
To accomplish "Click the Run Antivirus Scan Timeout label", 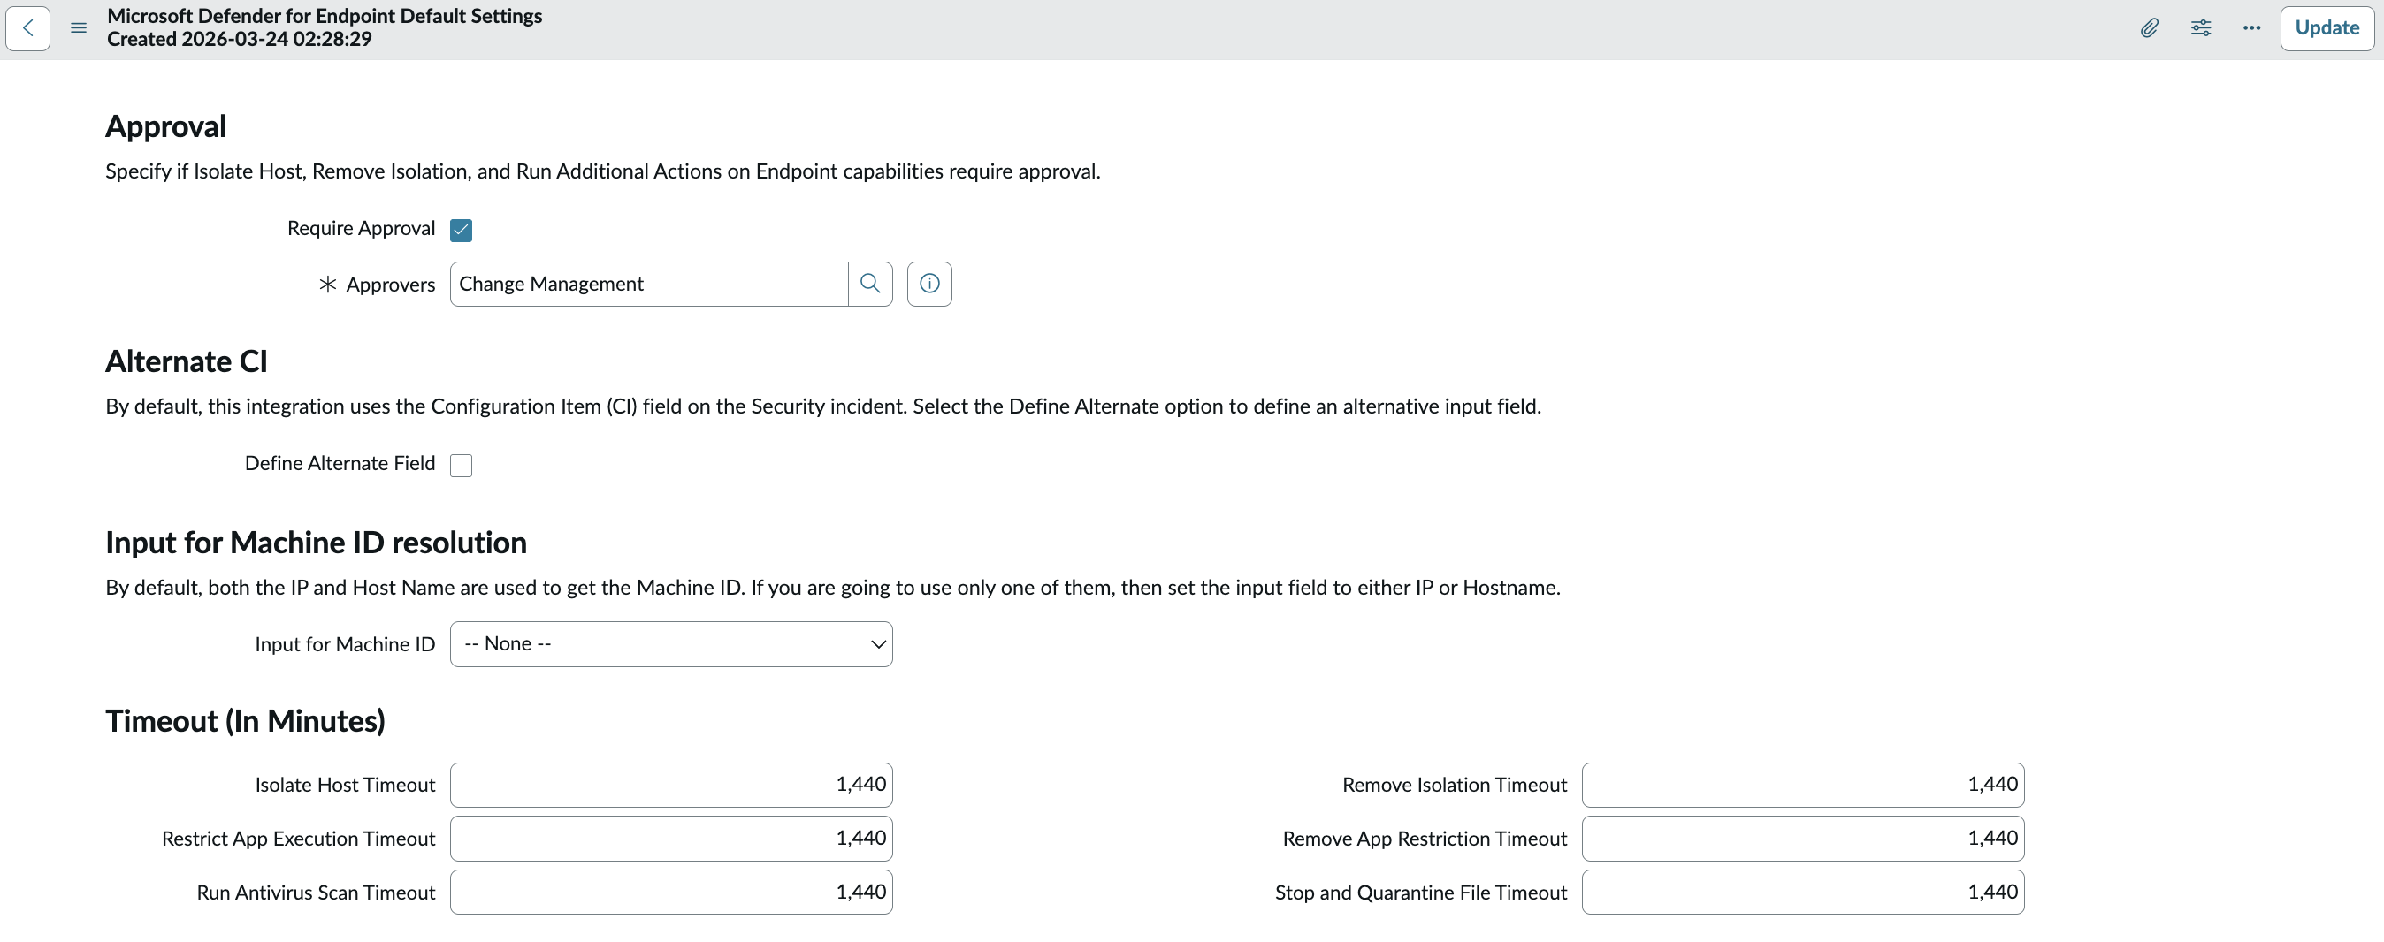I will [x=316, y=893].
